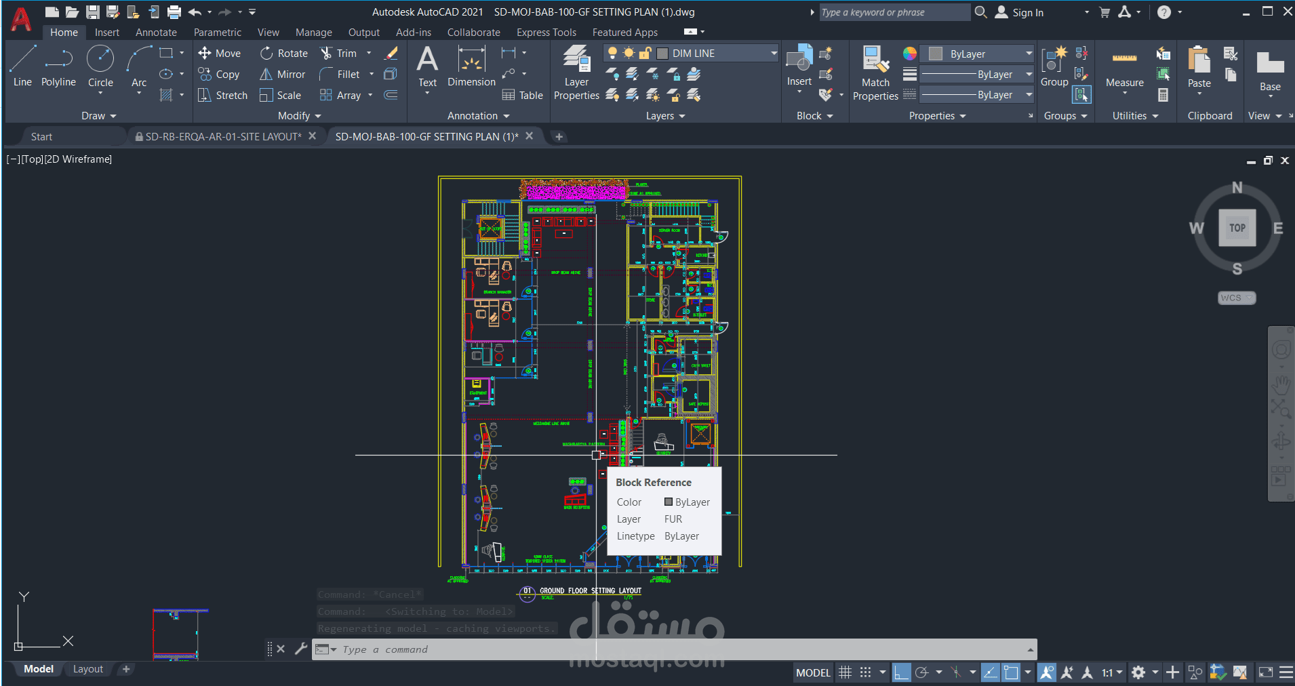Toggle Object Snap Tracking
1295x686 pixels.
[x=990, y=672]
